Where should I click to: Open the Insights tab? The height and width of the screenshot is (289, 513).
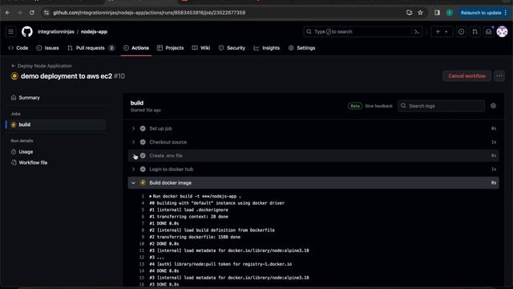[267, 48]
